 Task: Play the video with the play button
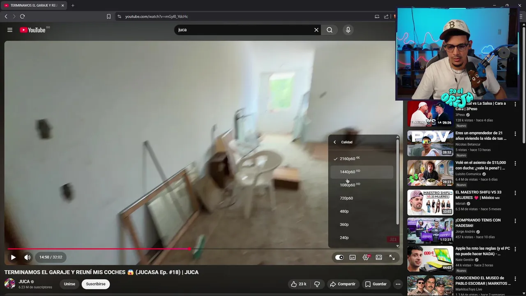tap(13, 257)
